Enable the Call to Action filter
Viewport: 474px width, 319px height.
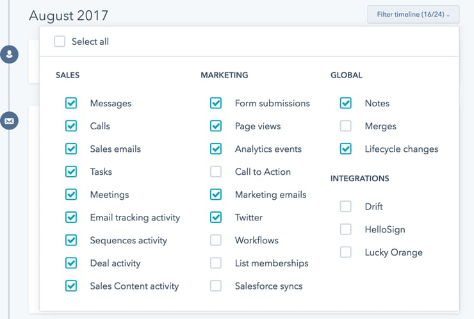(x=216, y=172)
